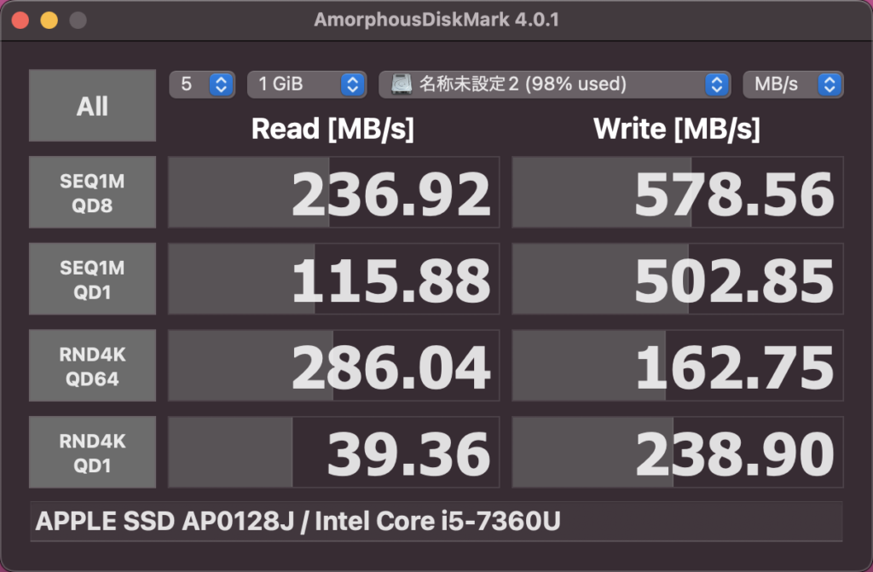Run the SEQ1M QD8 test
The height and width of the screenshot is (572, 873).
point(92,193)
